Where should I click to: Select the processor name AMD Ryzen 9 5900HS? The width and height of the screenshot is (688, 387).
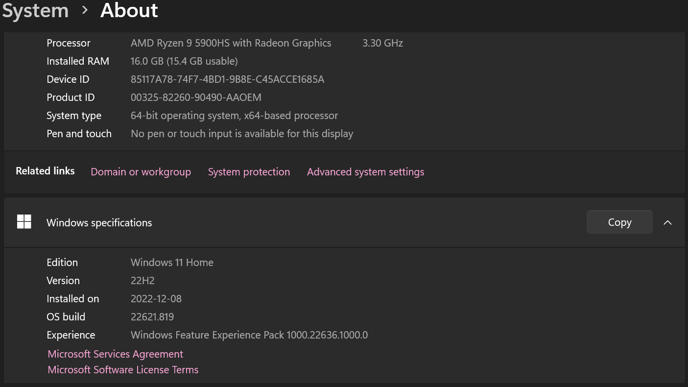(x=231, y=43)
